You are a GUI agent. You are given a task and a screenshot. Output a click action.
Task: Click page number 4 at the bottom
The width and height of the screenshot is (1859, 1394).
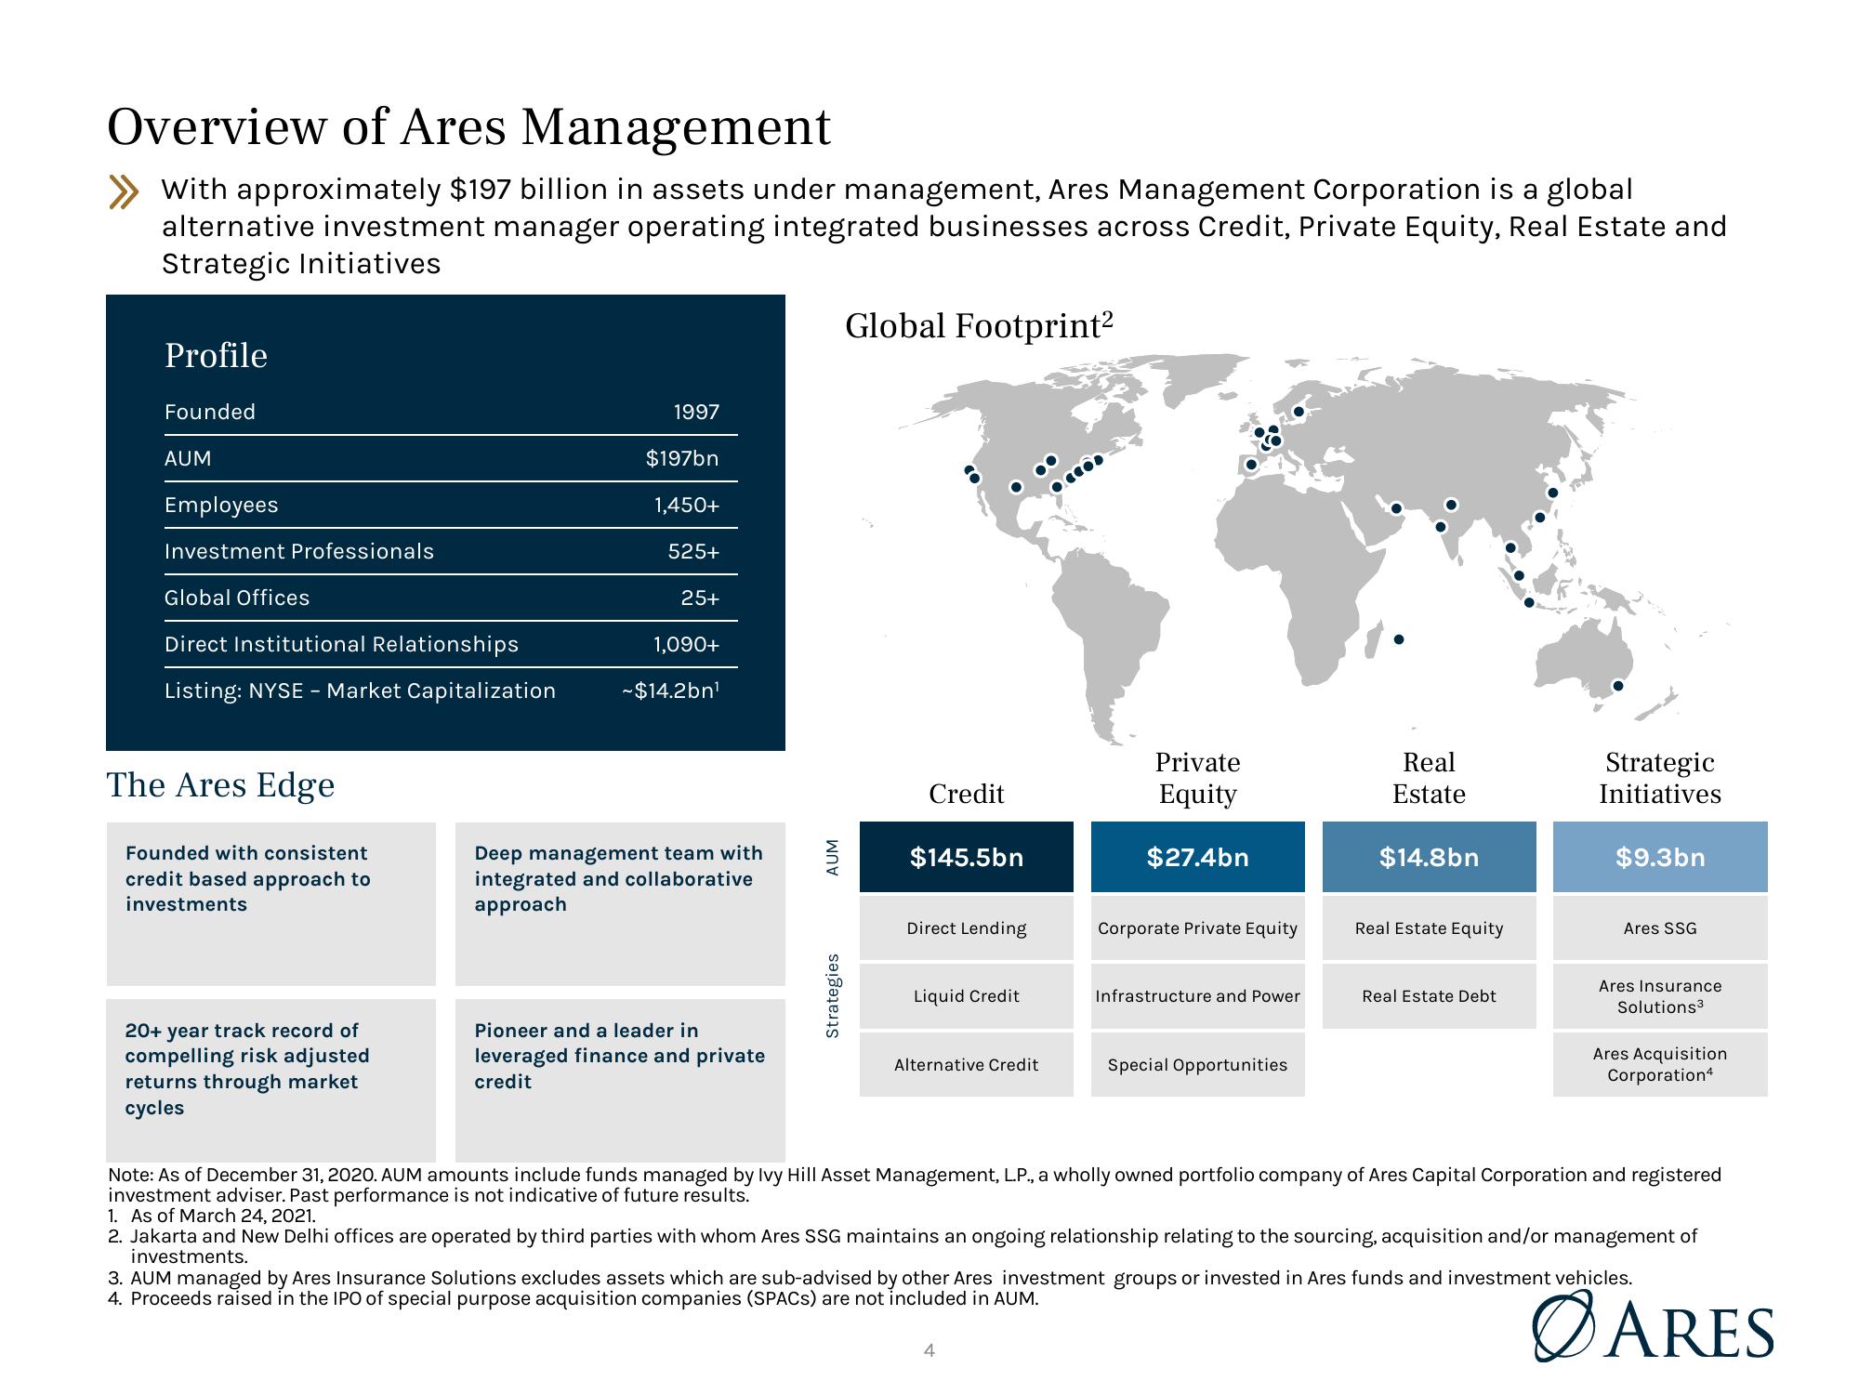[929, 1350]
